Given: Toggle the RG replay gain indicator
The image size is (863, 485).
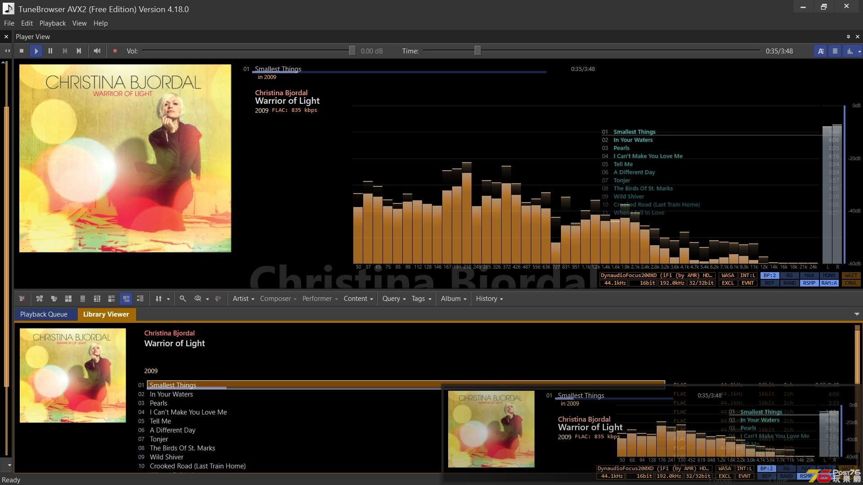Looking at the screenshot, I should pyautogui.click(x=789, y=276).
